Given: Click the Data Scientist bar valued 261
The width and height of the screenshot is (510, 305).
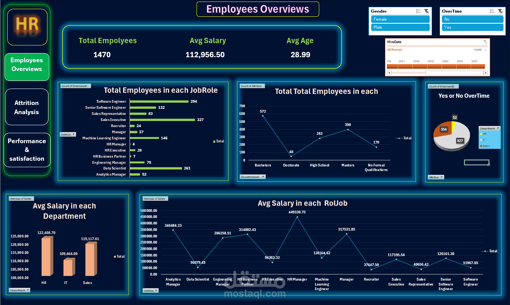Looking at the screenshot, I should click(x=156, y=168).
